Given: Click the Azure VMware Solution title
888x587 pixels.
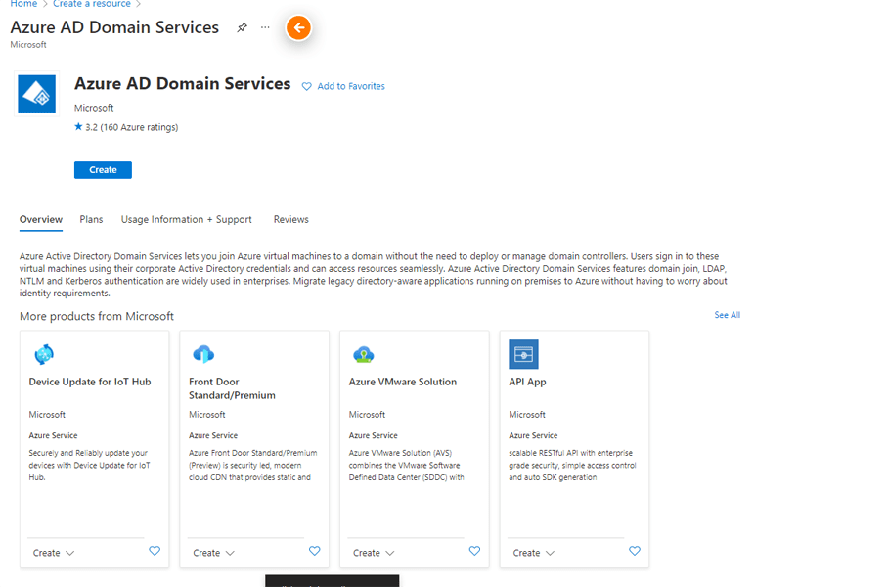Looking at the screenshot, I should (403, 382).
